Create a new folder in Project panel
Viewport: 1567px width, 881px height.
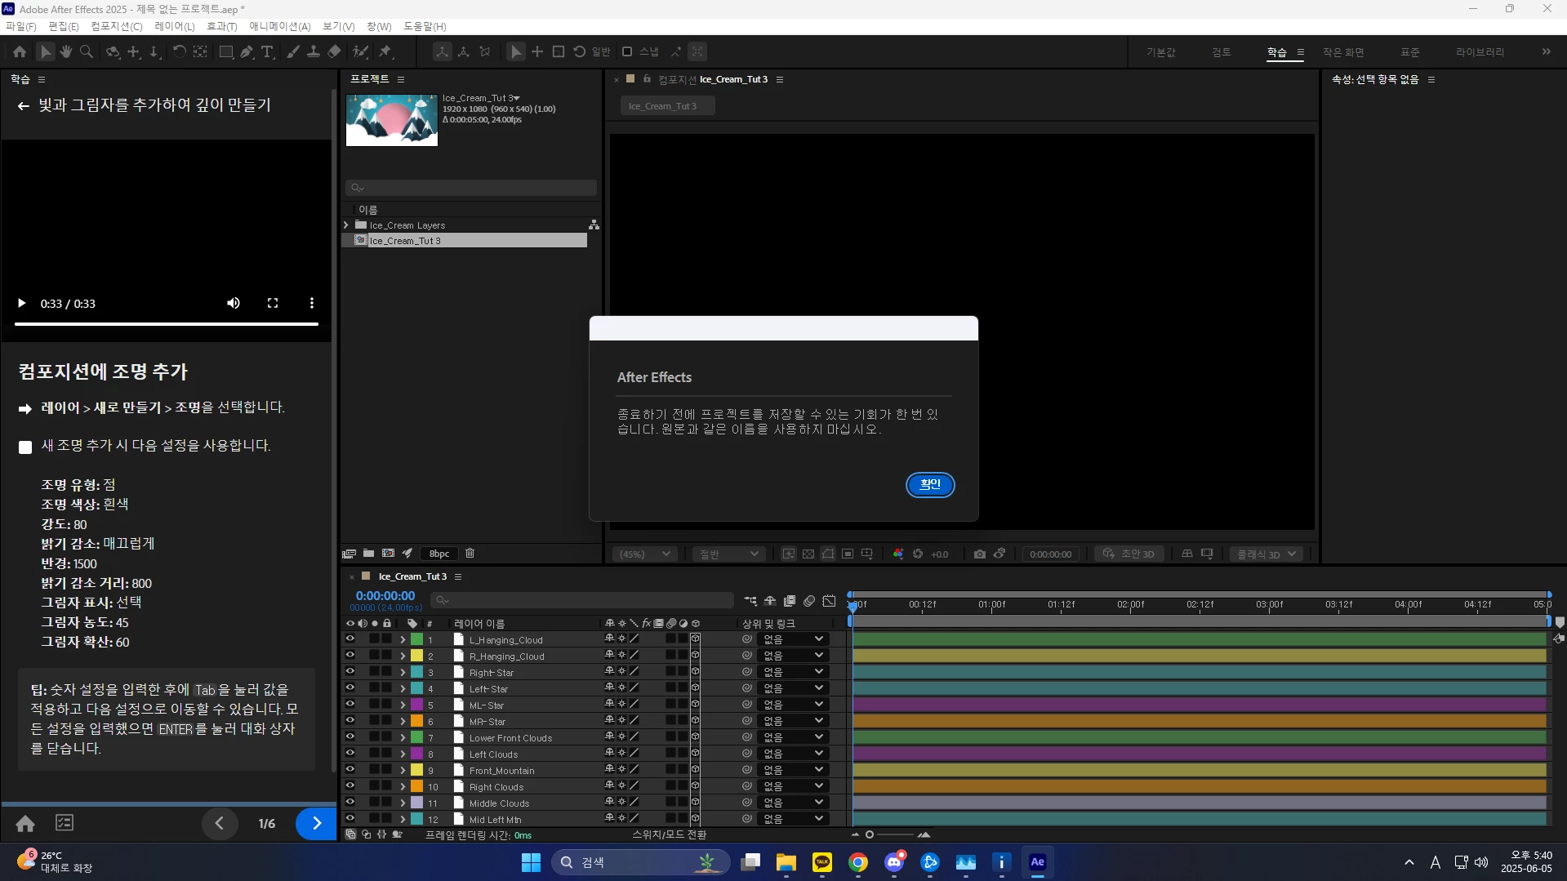(368, 554)
